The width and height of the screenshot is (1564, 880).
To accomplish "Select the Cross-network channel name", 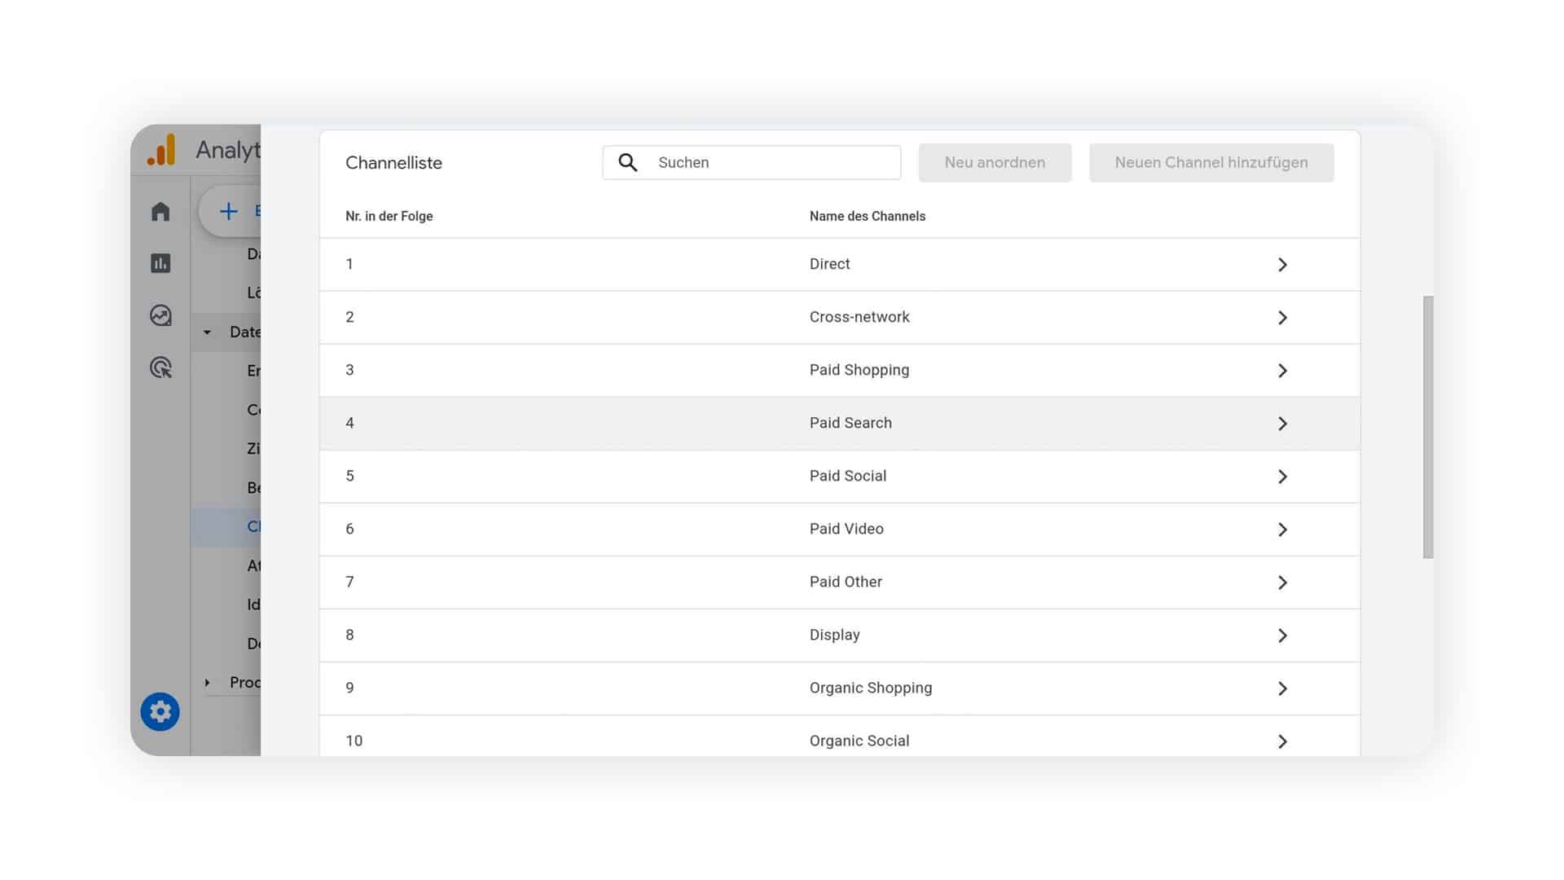I will (x=859, y=317).
